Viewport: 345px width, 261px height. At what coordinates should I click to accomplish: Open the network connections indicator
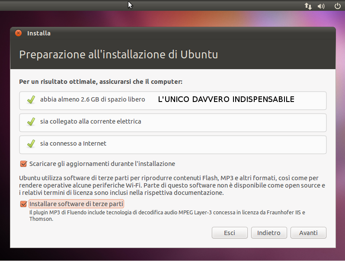click(308, 6)
